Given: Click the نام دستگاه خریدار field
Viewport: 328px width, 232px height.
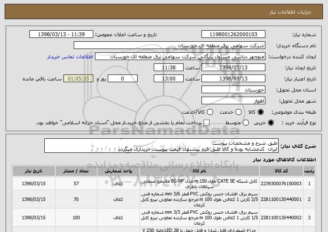Looking at the screenshot, I should click(x=170, y=46).
